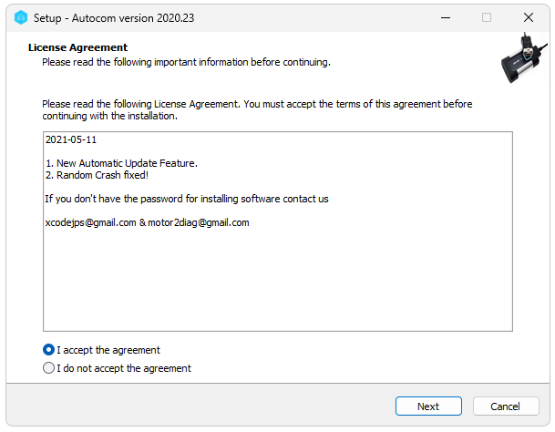The width and height of the screenshot is (555, 432).
Task: Click the bold License Agreement heading
Action: point(77,47)
